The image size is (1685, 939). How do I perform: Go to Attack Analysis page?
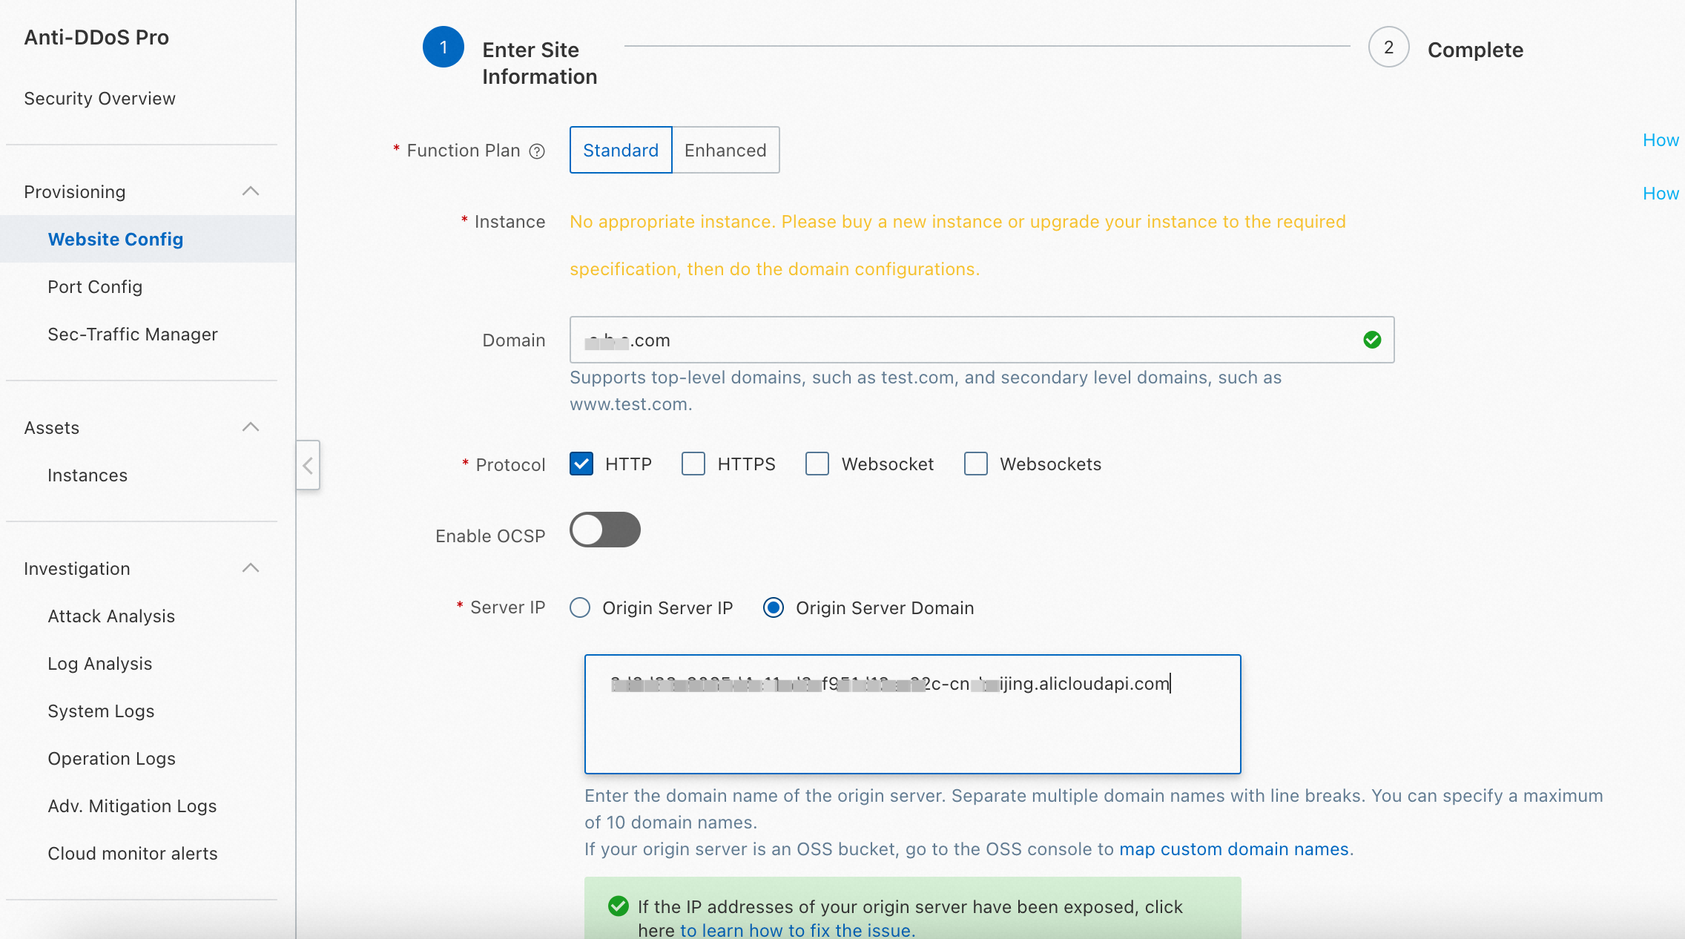click(x=111, y=616)
